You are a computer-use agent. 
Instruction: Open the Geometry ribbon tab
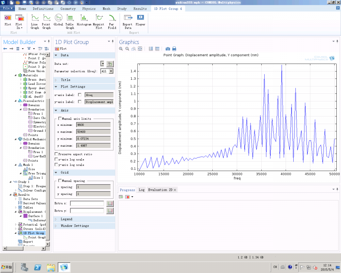[x=68, y=9]
